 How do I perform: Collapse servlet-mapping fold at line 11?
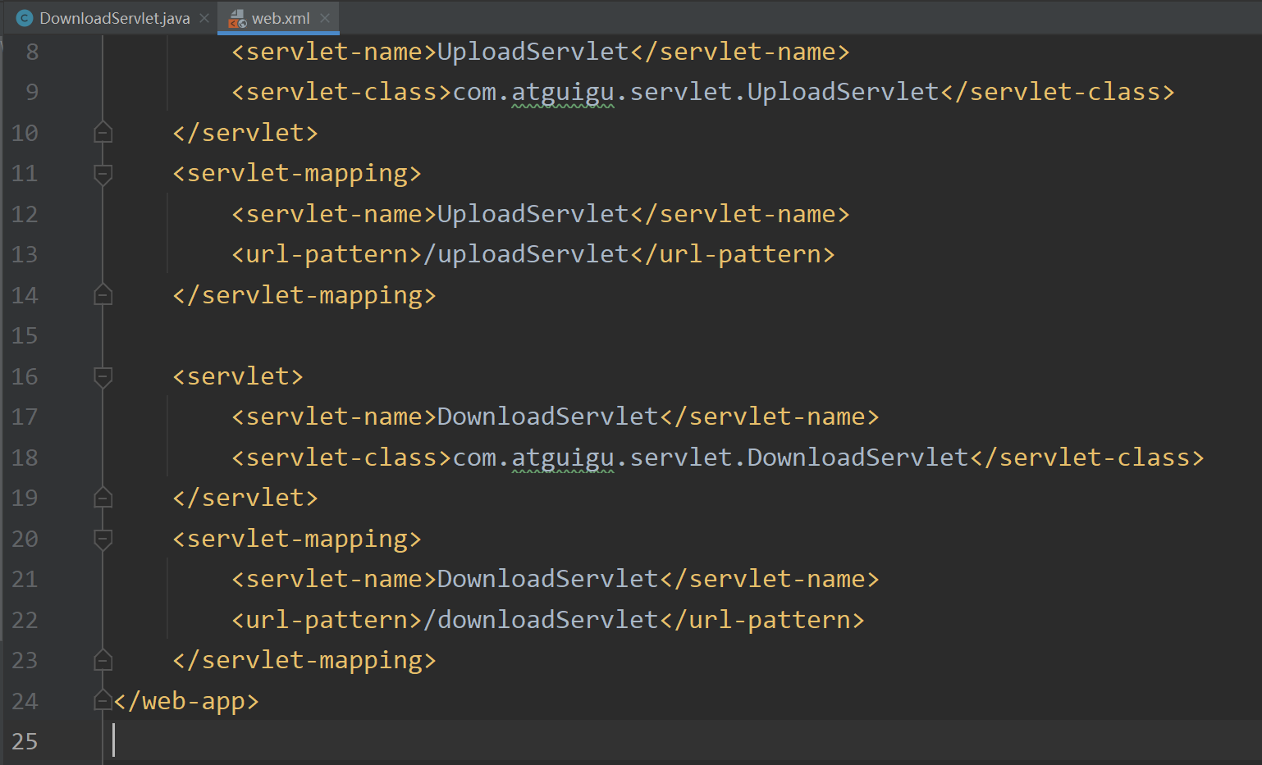[103, 174]
